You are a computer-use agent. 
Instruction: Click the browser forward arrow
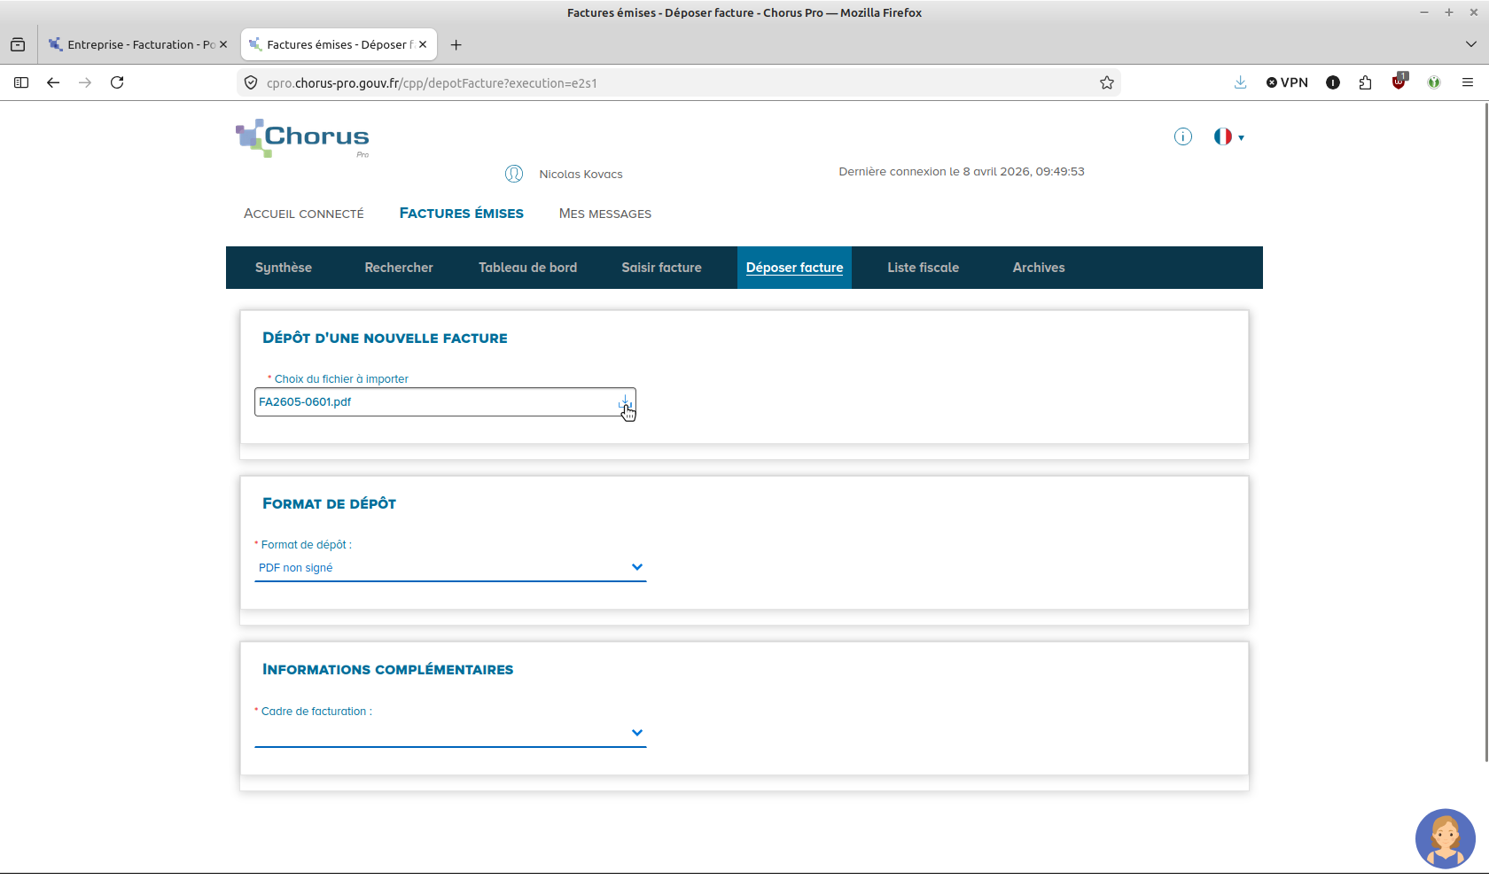click(85, 82)
